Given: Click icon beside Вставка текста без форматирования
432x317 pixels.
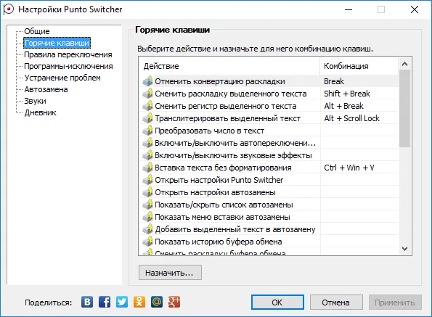Looking at the screenshot, I should tap(147, 168).
